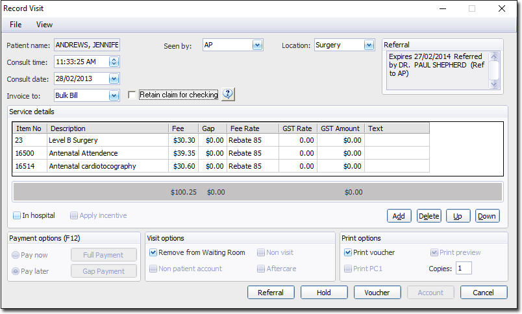Open the Invoice to dropdown
The image size is (522, 314).
(x=114, y=95)
